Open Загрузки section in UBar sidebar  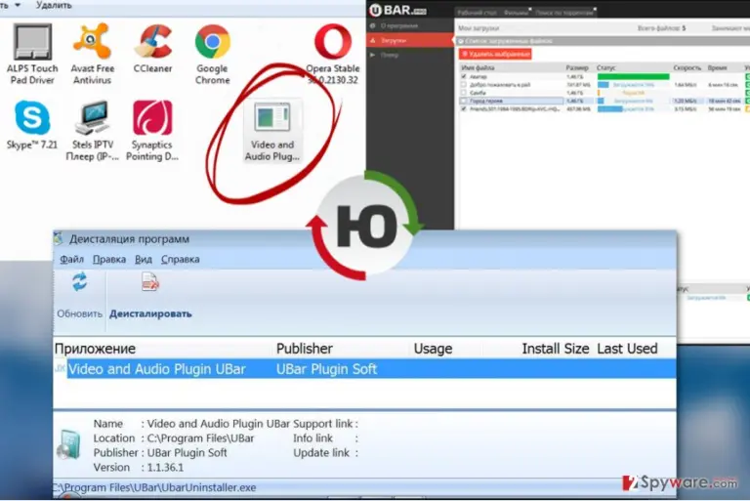[x=394, y=41]
